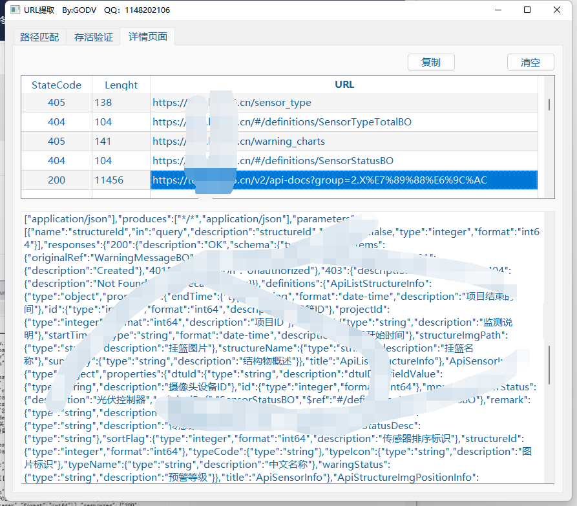Click the 141 length cell
577x506 pixels.
[121, 142]
